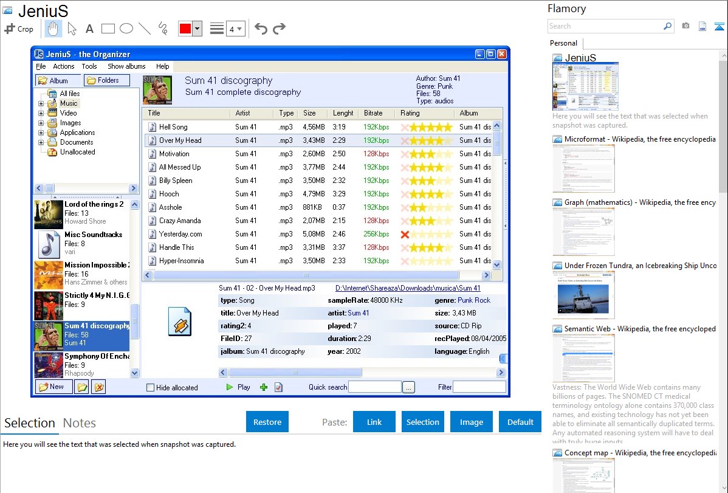The height and width of the screenshot is (493, 728).
Task: Open the File menu in JeniuS
Action: coord(41,66)
